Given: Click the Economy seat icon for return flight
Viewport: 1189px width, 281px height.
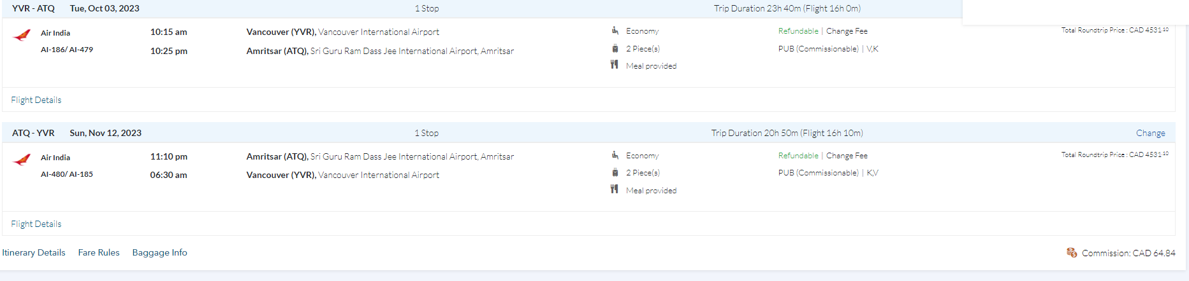Looking at the screenshot, I should pos(615,155).
